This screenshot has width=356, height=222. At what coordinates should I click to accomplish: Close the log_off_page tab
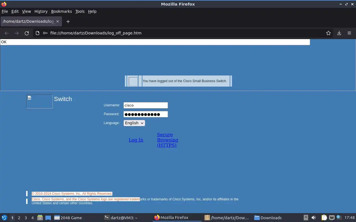pyautogui.click(x=58, y=21)
